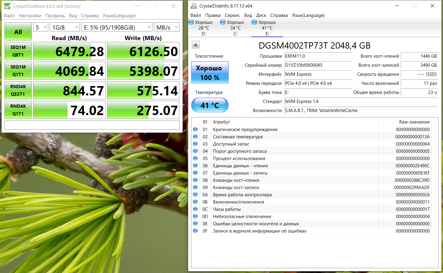Open Правка menu in CrystalDiskInfo
This screenshot has width=443, height=273.
click(213, 15)
